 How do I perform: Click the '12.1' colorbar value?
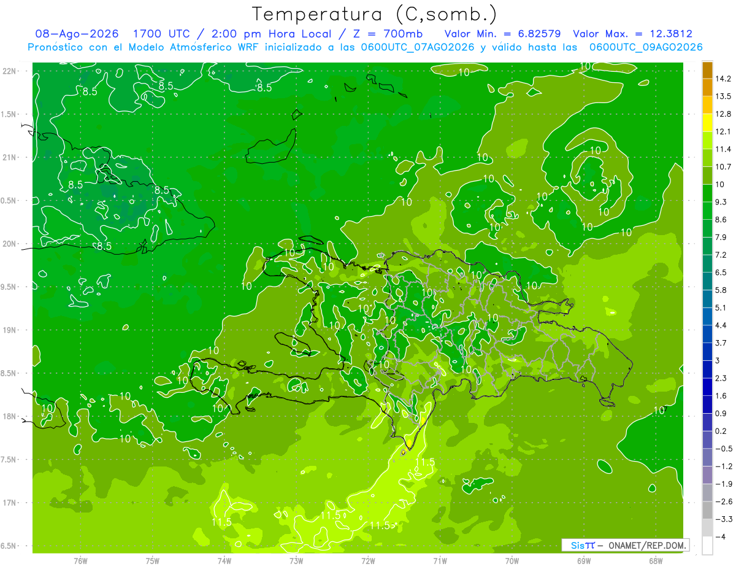724,131
